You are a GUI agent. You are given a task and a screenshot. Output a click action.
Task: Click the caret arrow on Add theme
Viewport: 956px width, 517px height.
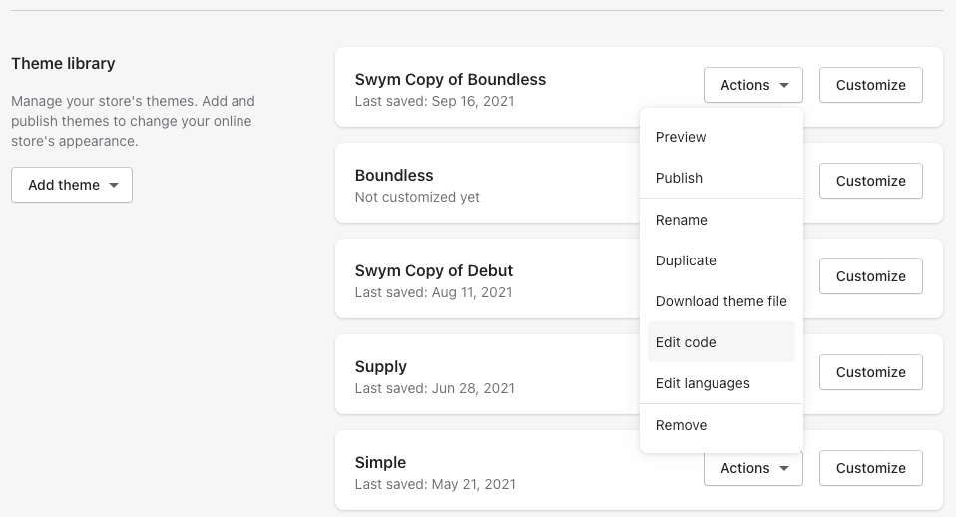click(x=114, y=186)
